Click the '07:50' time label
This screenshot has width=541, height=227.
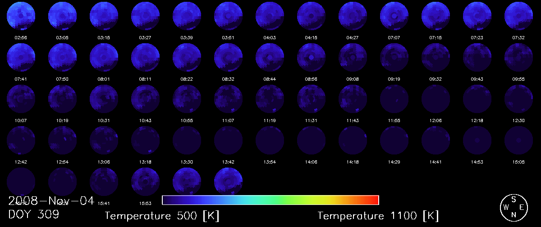click(62, 79)
